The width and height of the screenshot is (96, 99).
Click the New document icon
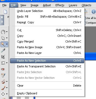pos(5,12)
